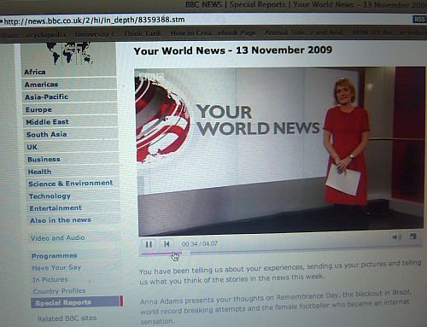Click the video time counter 00:34 / 04:07

(200, 244)
